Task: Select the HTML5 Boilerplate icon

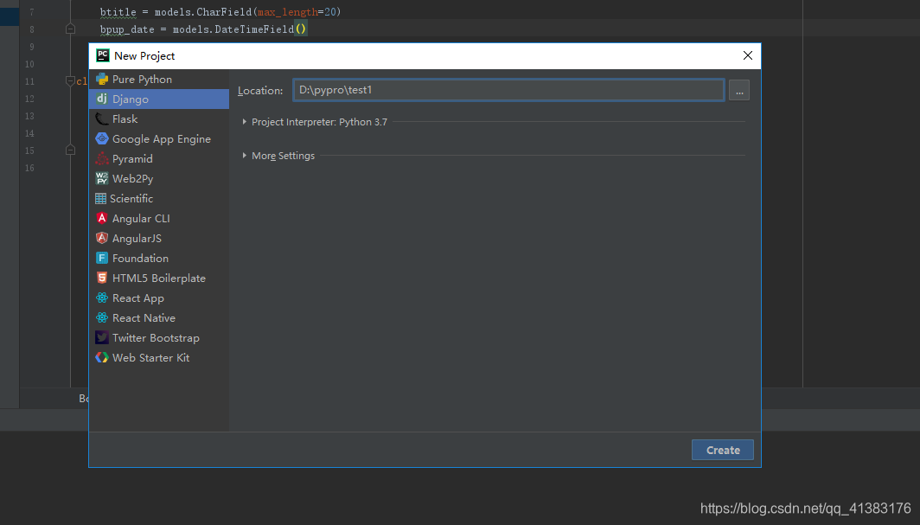Action: (x=102, y=278)
